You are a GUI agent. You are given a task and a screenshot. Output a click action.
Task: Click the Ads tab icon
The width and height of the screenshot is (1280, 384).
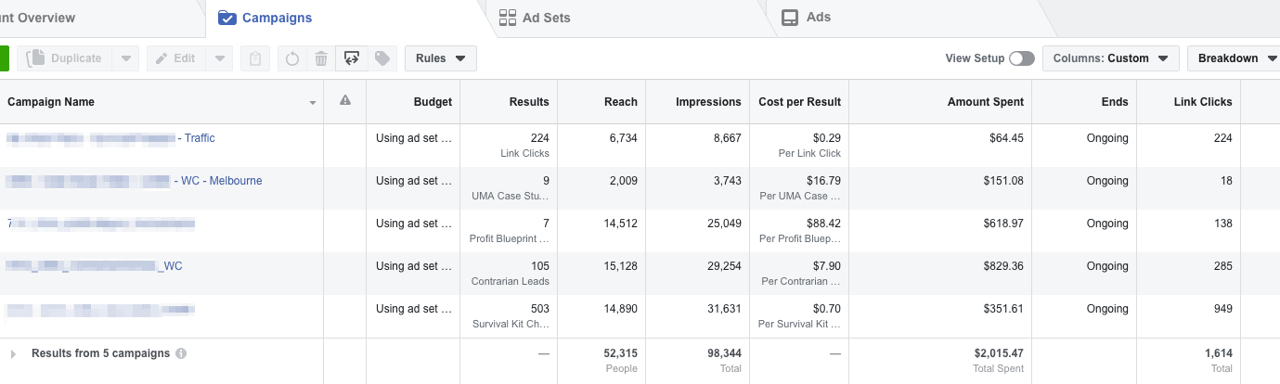coord(790,18)
